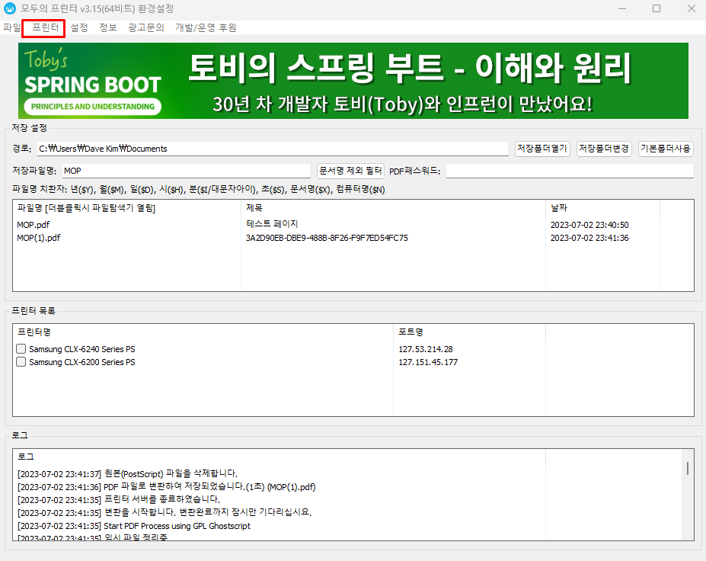
Task: Click the 3A2D90EB-DBE9 title cell
Action: pyautogui.click(x=327, y=238)
